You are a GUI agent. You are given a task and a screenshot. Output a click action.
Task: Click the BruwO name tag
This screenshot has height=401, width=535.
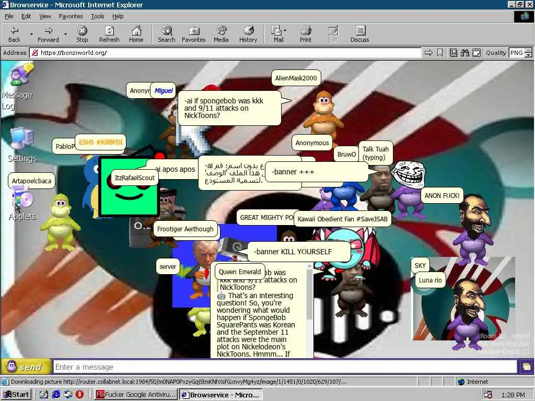[346, 155]
